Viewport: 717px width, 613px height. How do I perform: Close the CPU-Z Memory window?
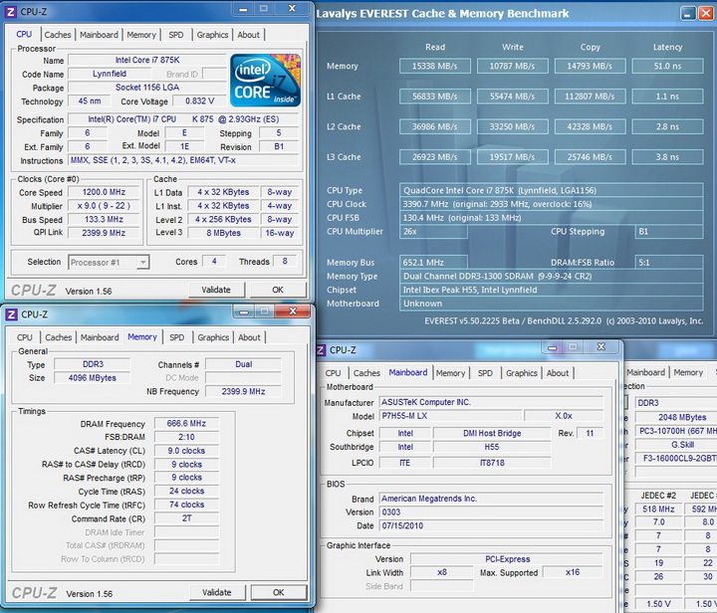pyautogui.click(x=293, y=311)
